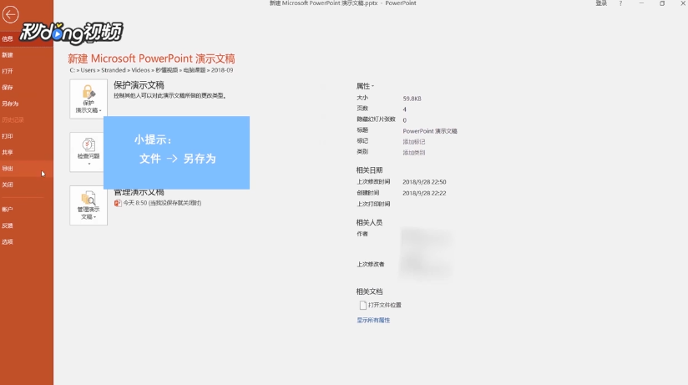688x385 pixels.
Task: Click 反馈 in the sidebar
Action: click(8, 225)
